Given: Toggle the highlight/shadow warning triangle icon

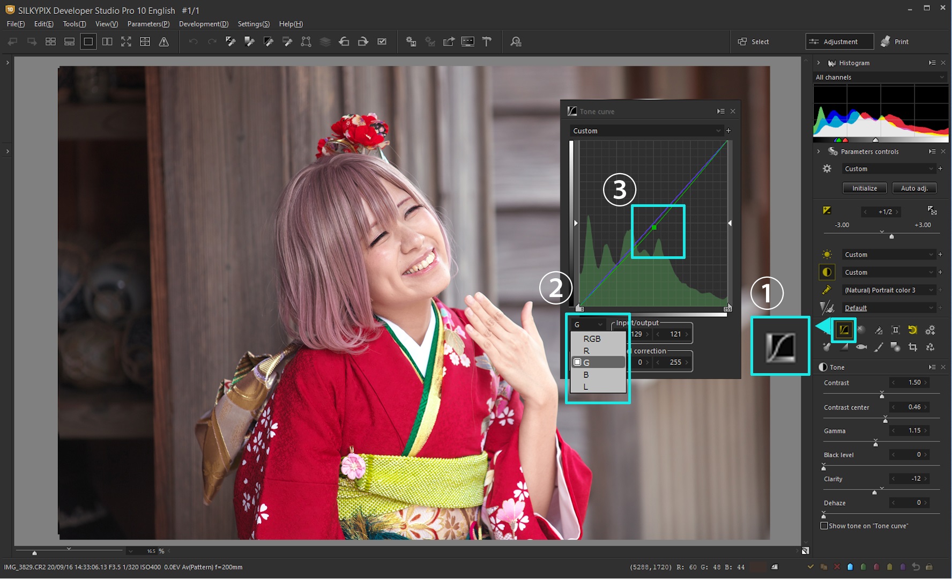Looking at the screenshot, I should click(164, 42).
